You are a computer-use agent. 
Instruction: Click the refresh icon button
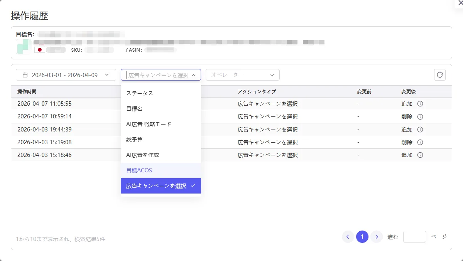440,75
